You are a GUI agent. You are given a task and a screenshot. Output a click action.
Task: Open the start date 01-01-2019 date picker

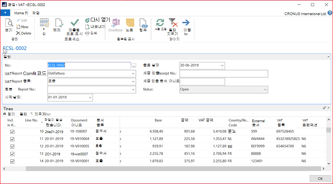pos(90,98)
